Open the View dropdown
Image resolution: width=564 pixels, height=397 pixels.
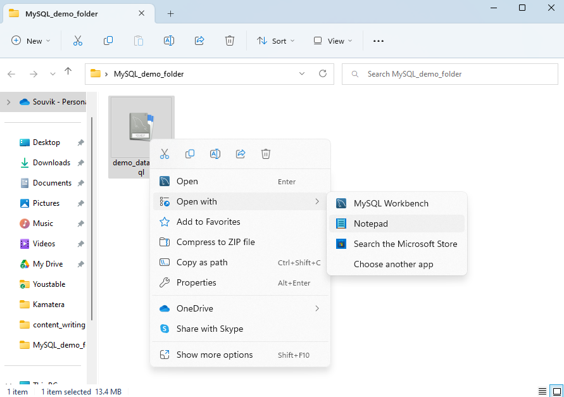pos(332,41)
